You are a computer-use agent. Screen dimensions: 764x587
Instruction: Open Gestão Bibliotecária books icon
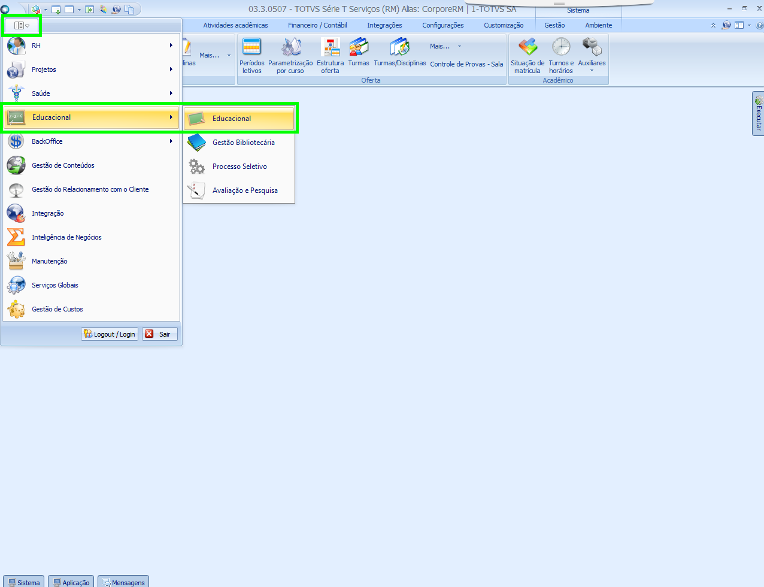196,143
